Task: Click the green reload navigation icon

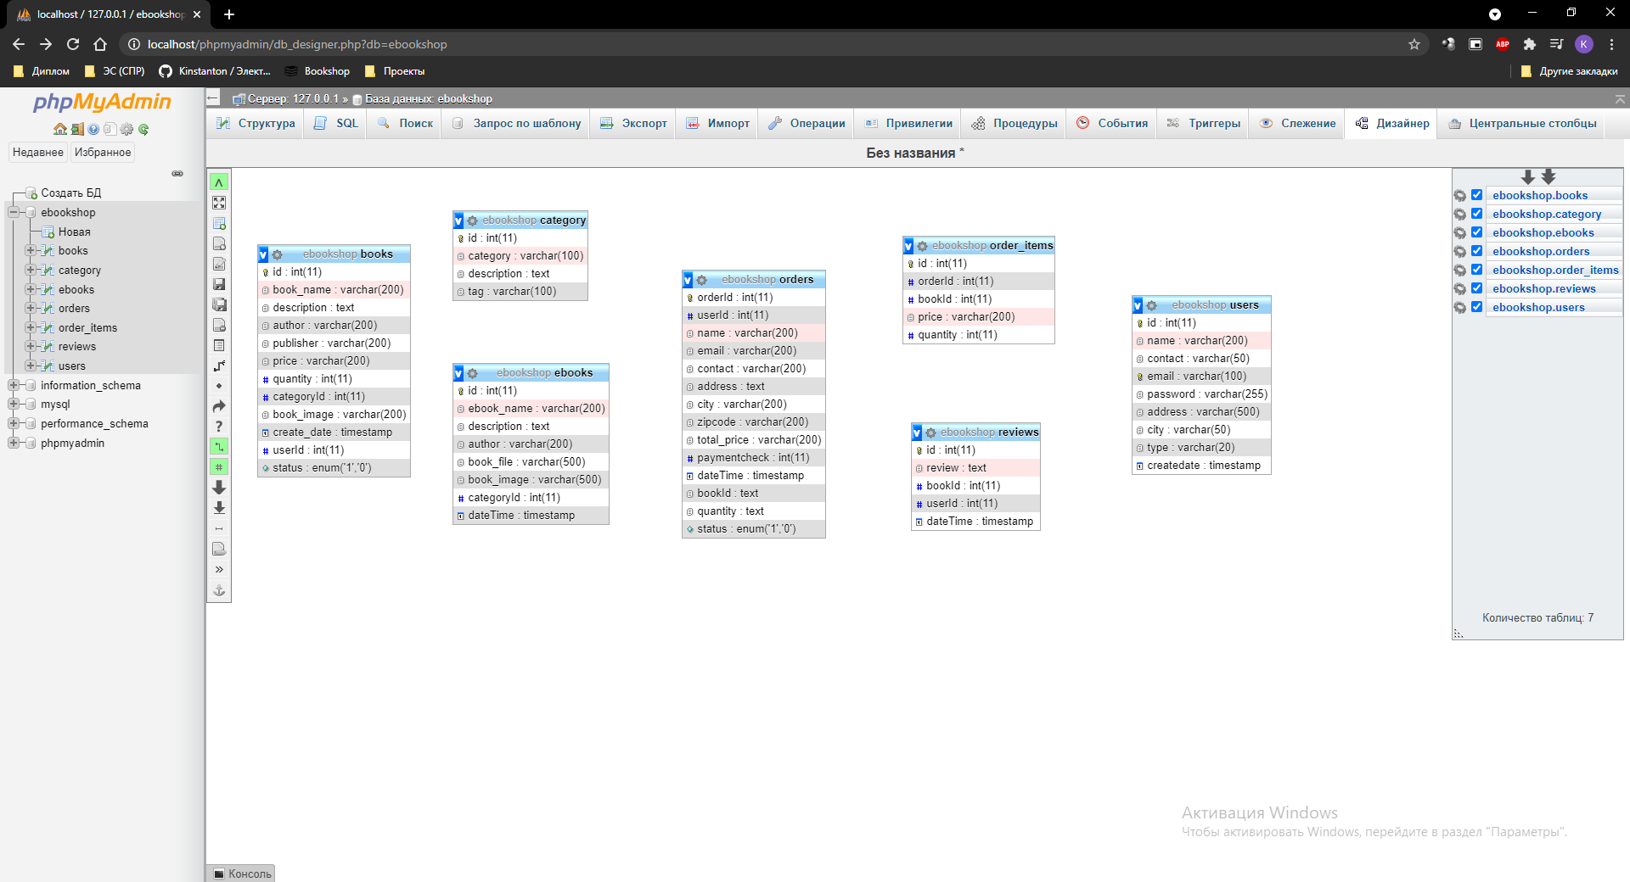Action: [143, 130]
